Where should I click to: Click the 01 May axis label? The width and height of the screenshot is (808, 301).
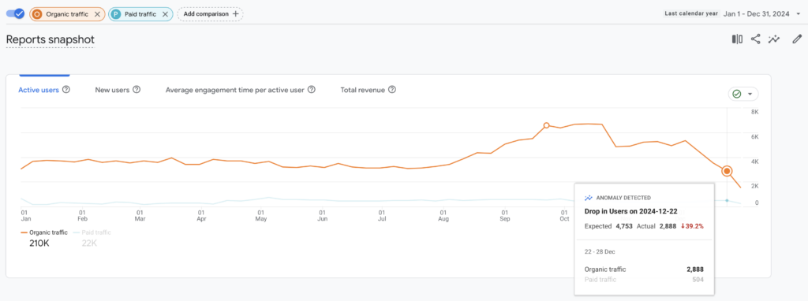point(261,215)
